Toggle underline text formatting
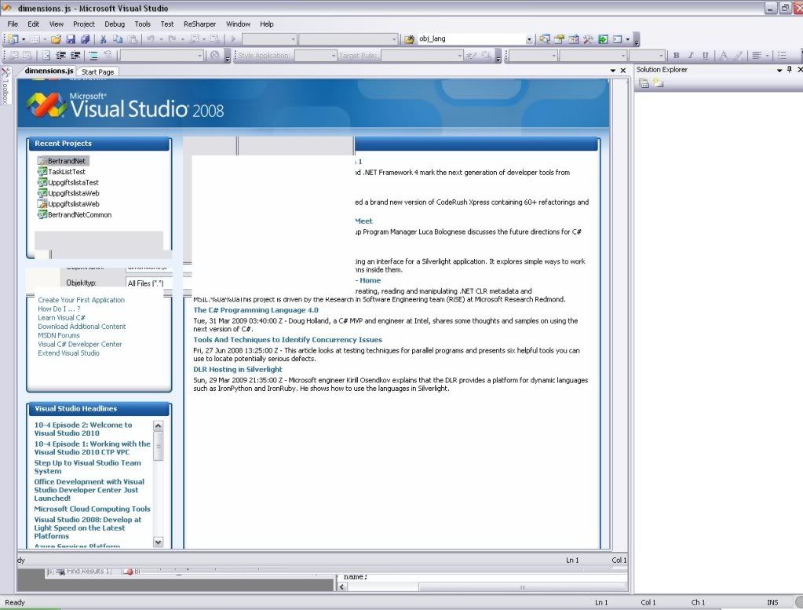This screenshot has width=803, height=610. point(706,55)
